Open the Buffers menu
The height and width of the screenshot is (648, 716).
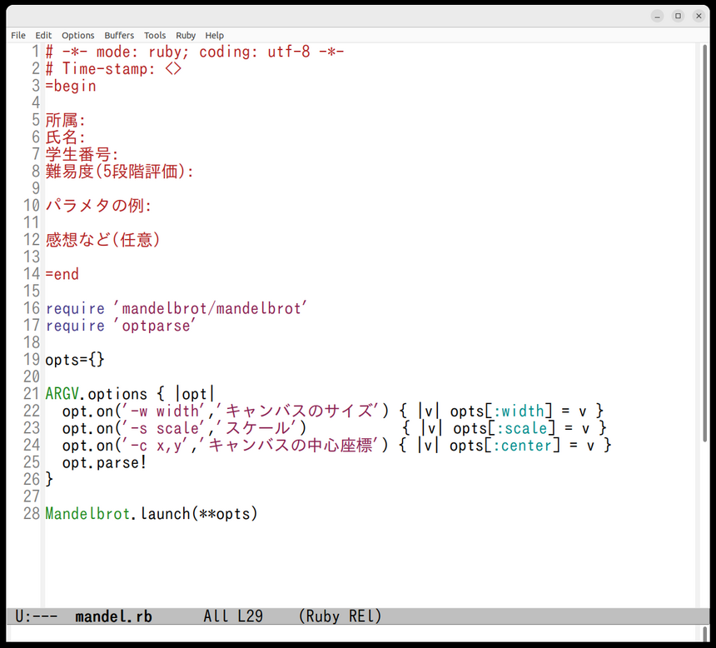(119, 35)
